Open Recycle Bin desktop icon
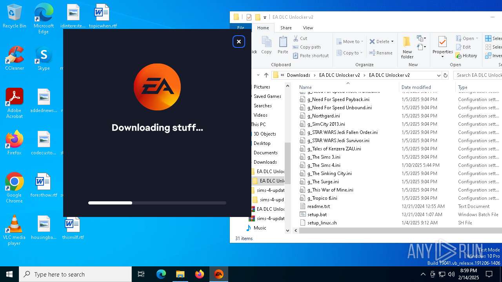 15,16
